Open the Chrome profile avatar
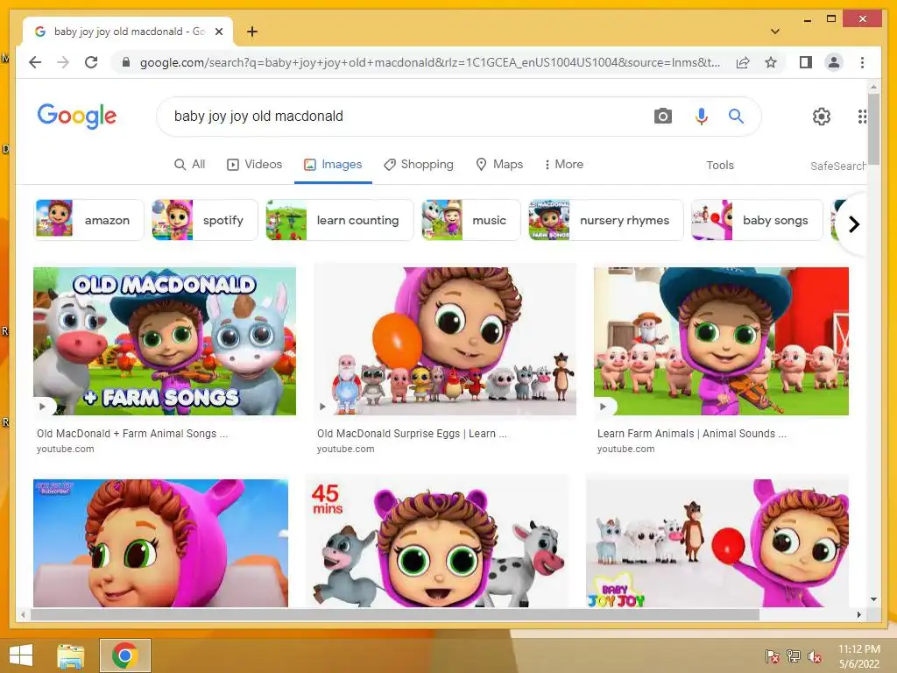897x673 pixels. click(x=834, y=62)
